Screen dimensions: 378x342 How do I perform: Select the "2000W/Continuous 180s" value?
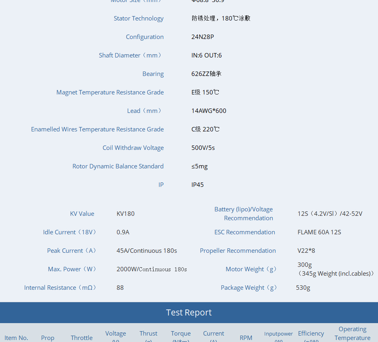152,269
